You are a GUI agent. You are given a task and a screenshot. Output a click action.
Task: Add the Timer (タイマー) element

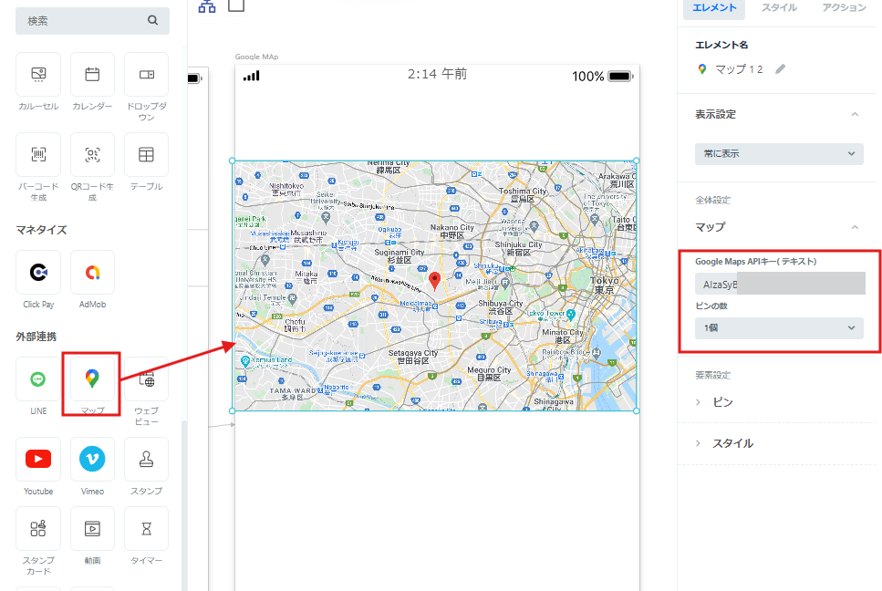[146, 529]
